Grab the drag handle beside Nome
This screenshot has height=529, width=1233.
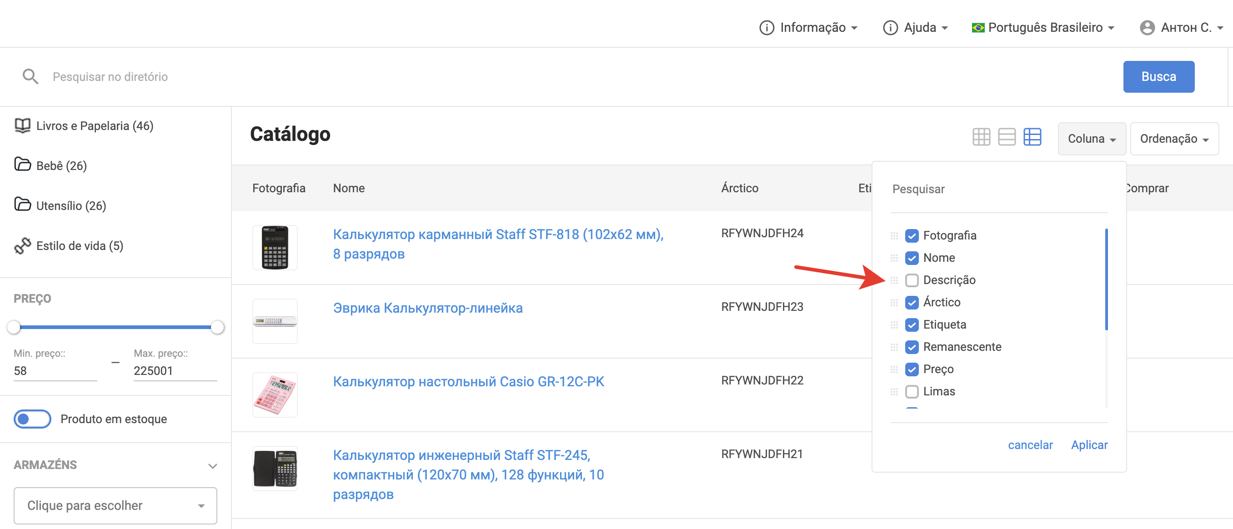[x=894, y=258]
